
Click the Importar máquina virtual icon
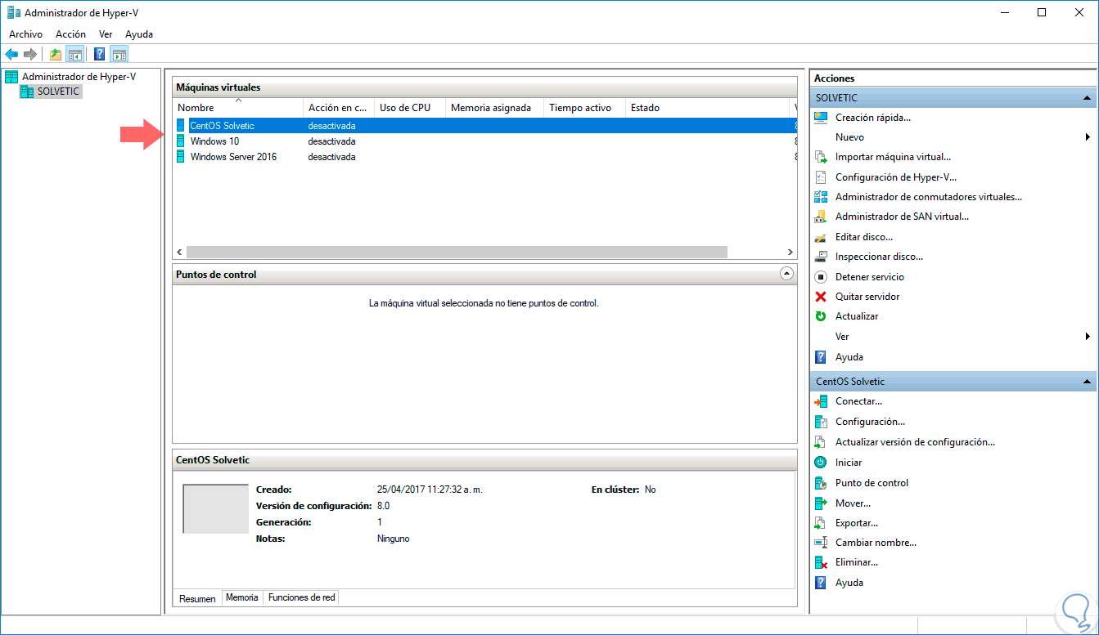point(821,157)
